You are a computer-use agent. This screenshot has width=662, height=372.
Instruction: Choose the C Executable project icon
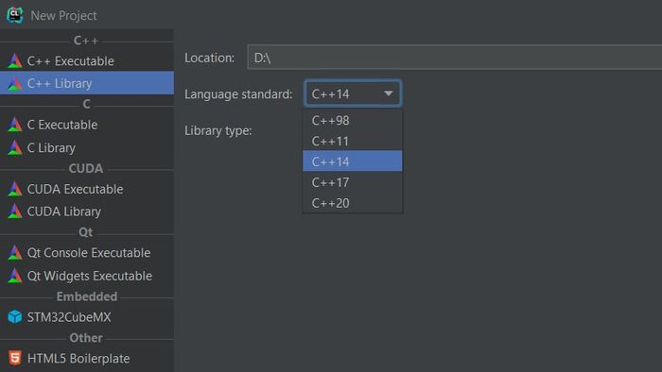point(15,125)
